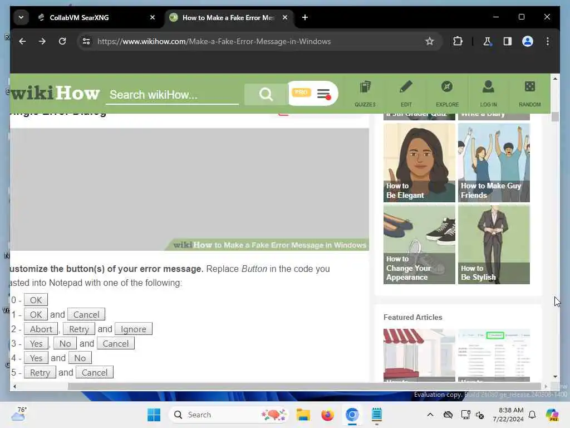Image resolution: width=570 pixels, height=428 pixels.
Task: Open the notifications bell
Action: coord(532,415)
